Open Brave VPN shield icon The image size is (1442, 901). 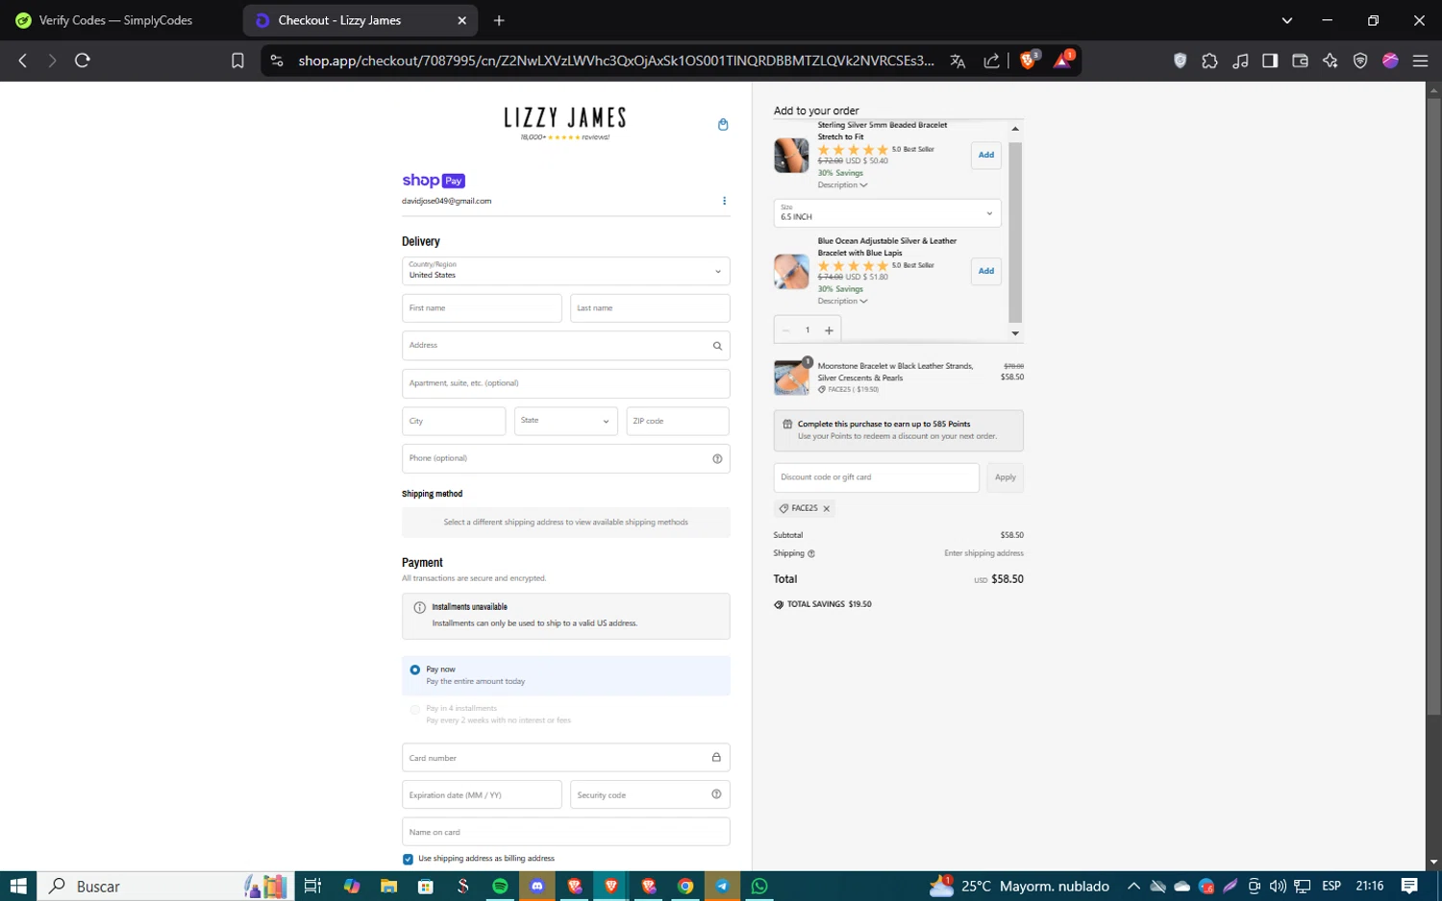tap(1360, 61)
